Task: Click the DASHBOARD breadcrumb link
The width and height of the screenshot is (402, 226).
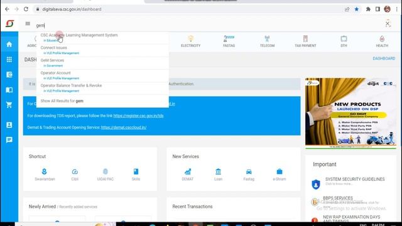Action: point(384,58)
